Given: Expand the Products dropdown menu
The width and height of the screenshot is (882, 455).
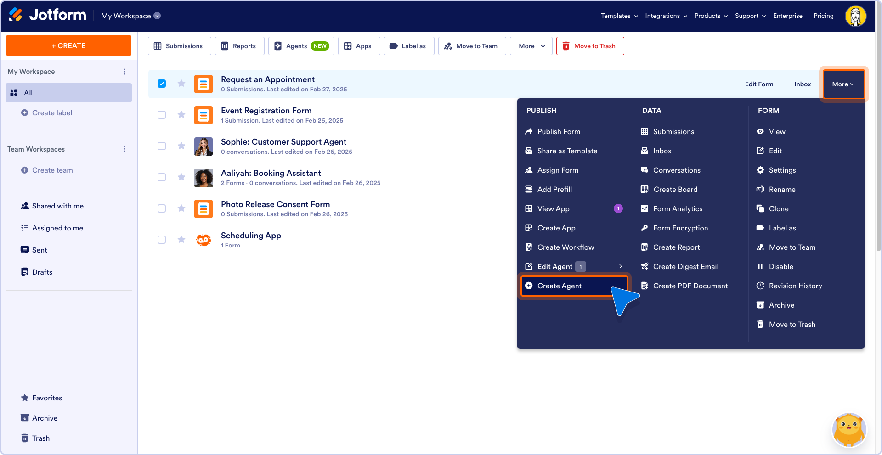Looking at the screenshot, I should [711, 16].
